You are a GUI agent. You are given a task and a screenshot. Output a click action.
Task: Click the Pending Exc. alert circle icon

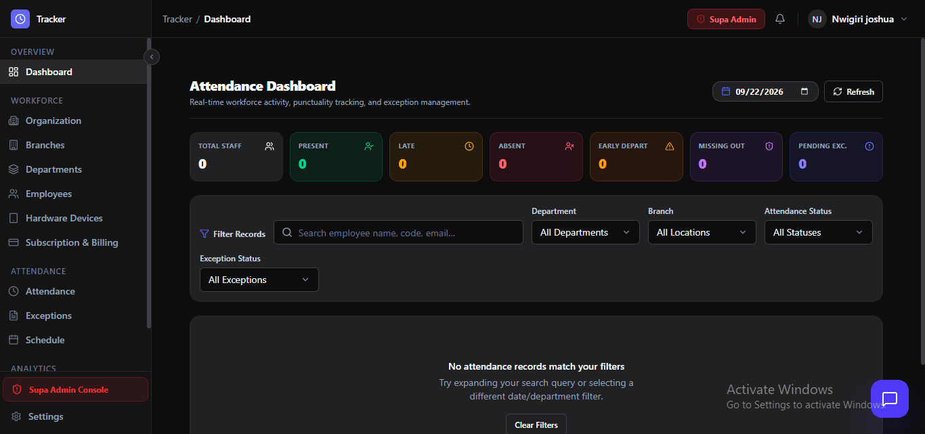869,146
